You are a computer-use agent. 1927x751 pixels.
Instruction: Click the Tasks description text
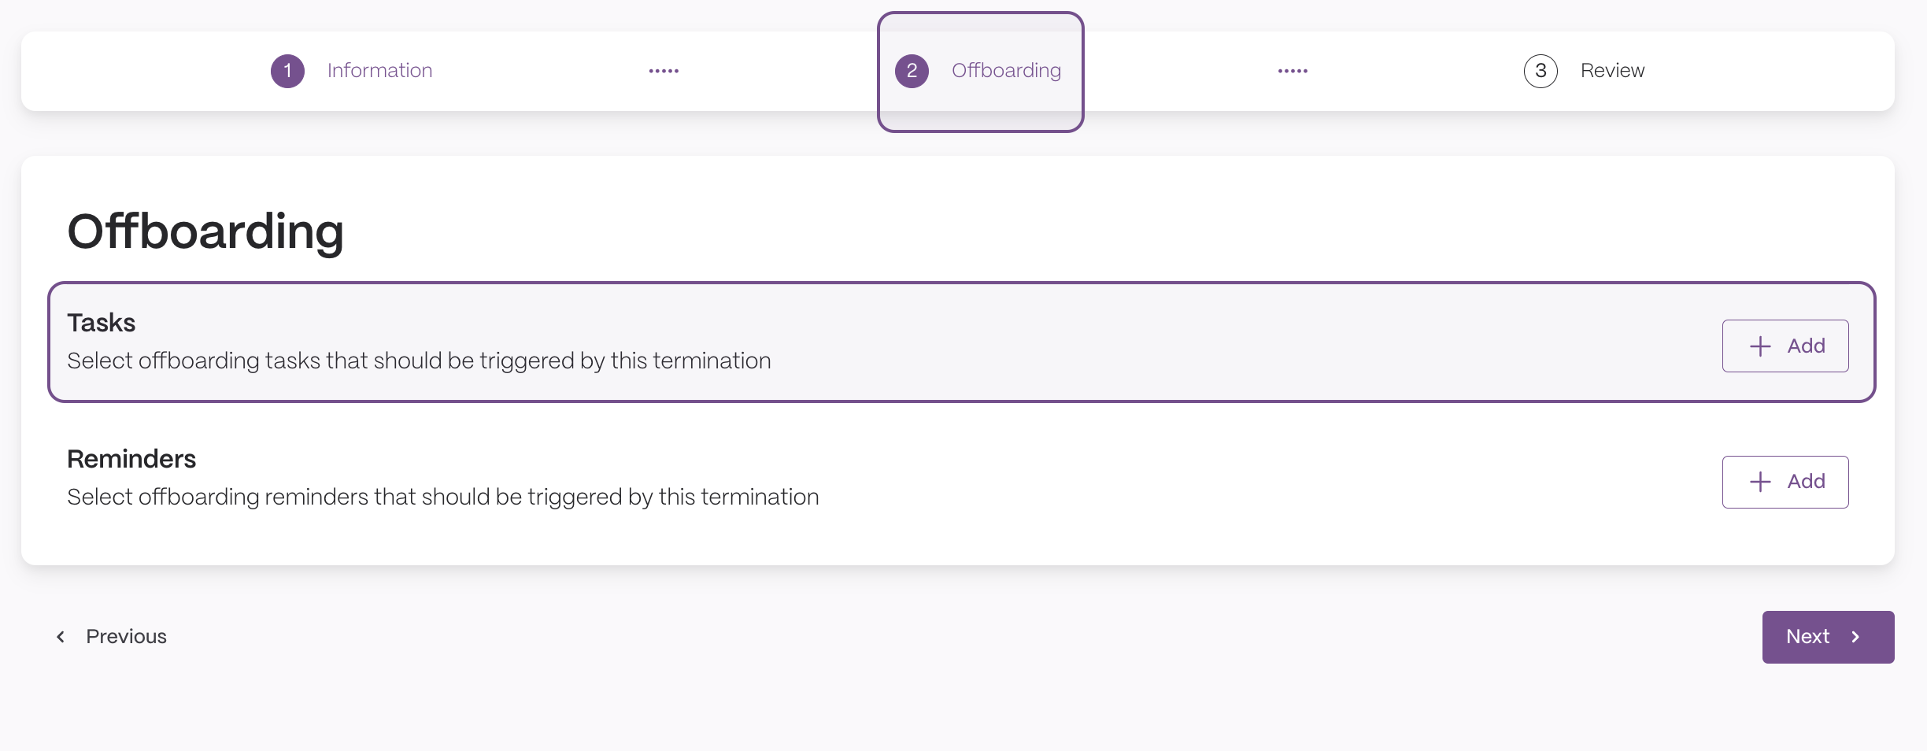[419, 361]
